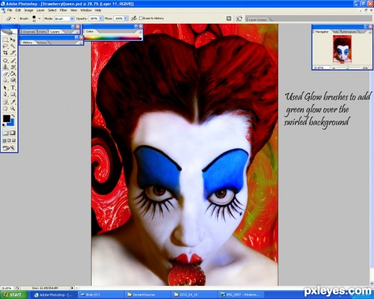Viewport: 374px width, 299px height.
Task: Select the Hand tool
Action: [5, 108]
